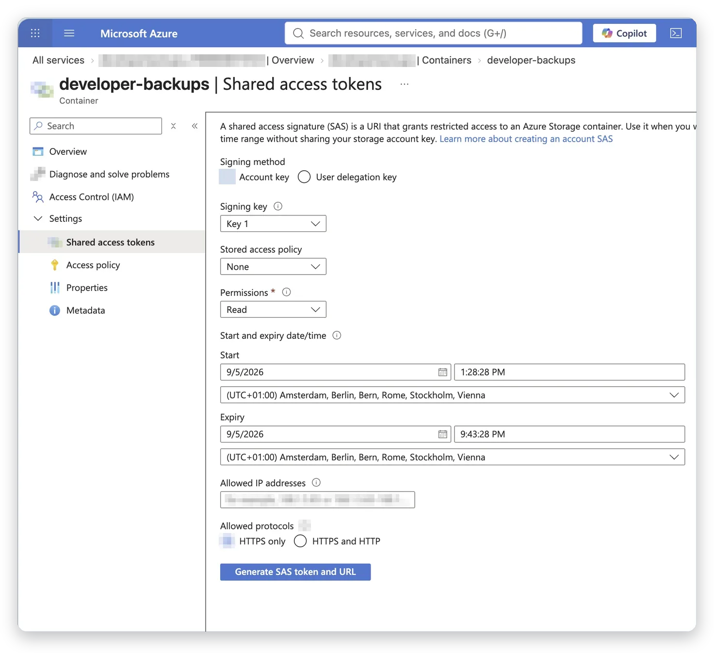
Task: Click the Expiry time field 9:43:28 PM
Action: pos(569,434)
